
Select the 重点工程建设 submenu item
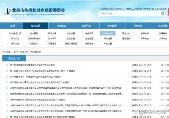(x=71, y=43)
